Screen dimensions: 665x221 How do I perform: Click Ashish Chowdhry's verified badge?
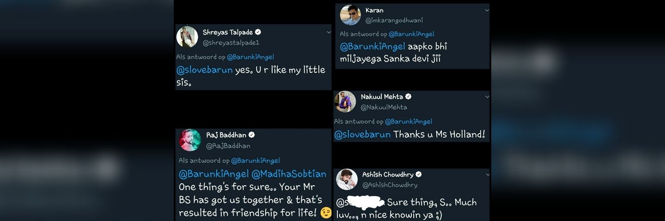(418, 175)
